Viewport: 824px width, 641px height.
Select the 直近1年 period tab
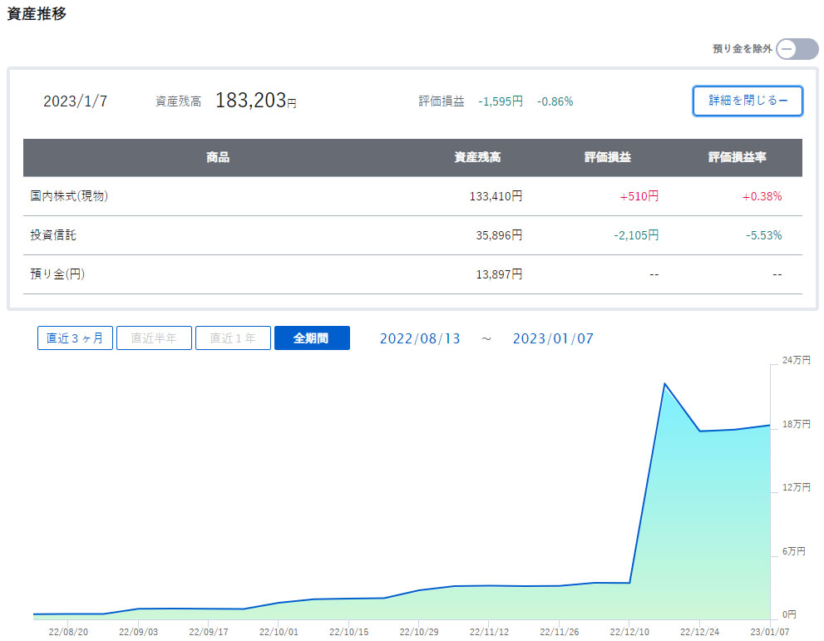pyautogui.click(x=233, y=338)
